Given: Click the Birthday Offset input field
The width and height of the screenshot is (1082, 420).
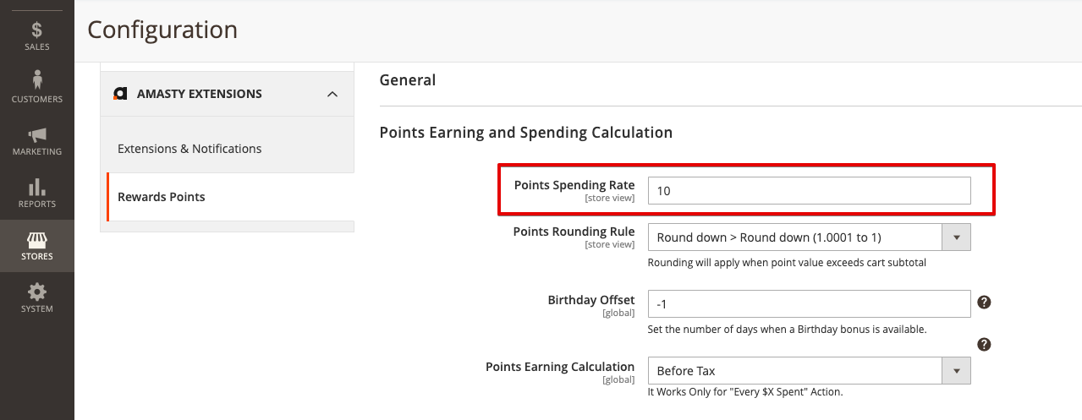Looking at the screenshot, I should point(809,304).
